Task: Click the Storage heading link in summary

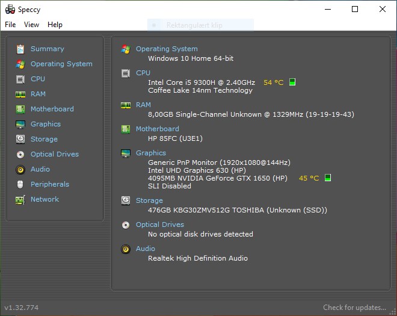Action: [x=149, y=200]
